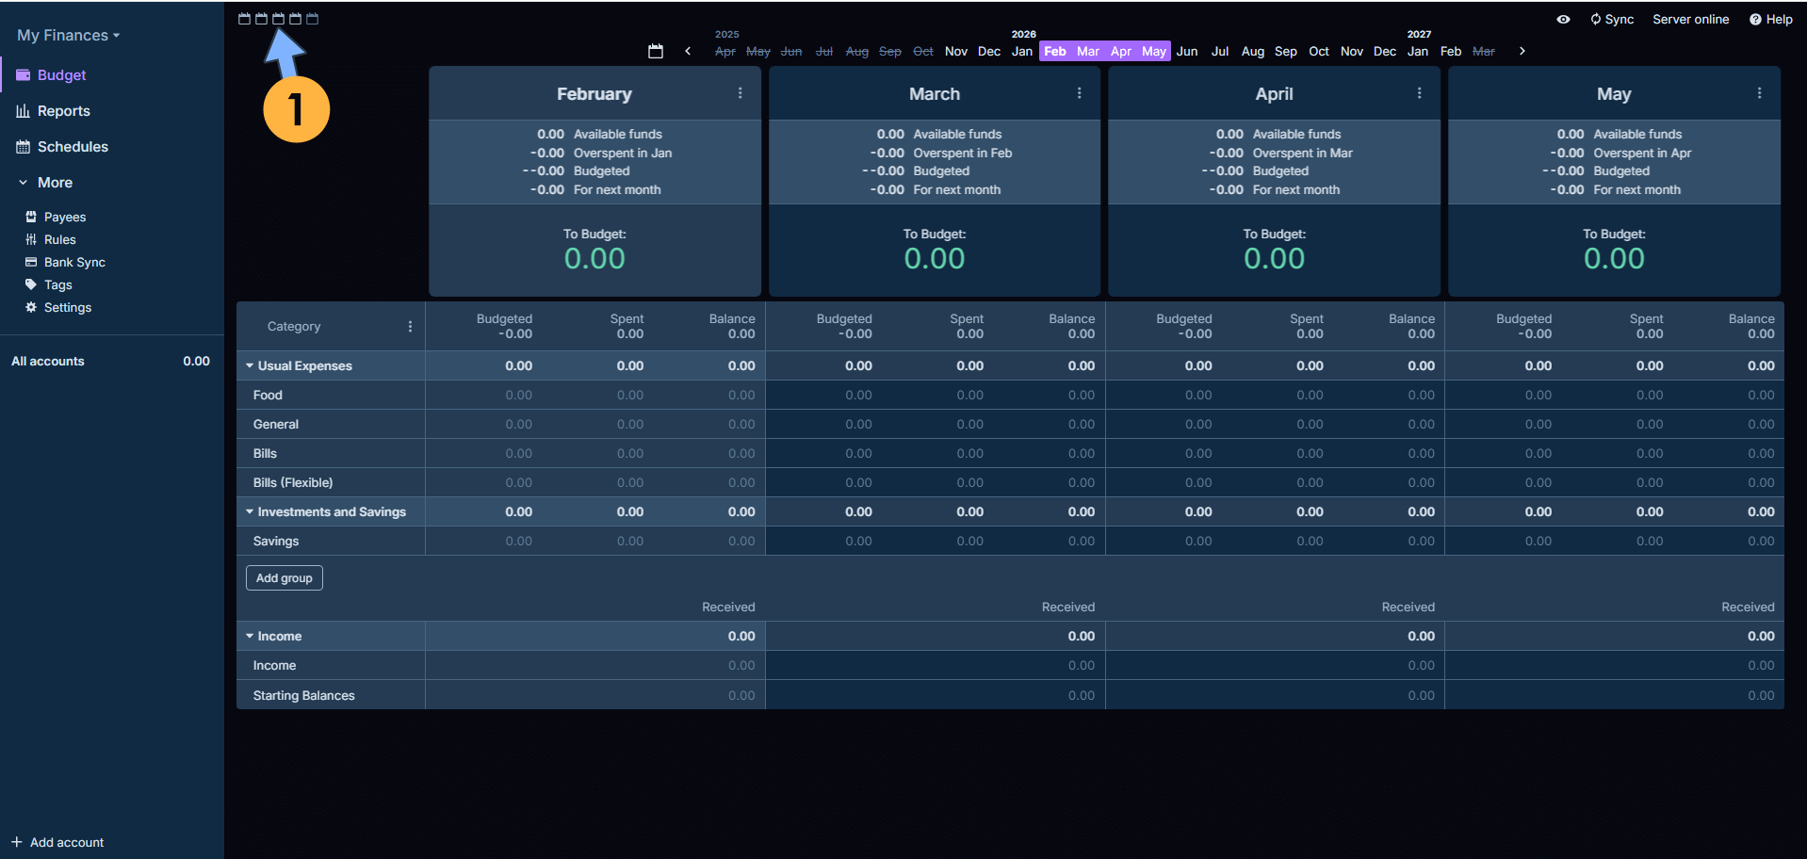Screen dimensions: 1807x859
Task: Open the My Finances file dropdown
Action: click(x=68, y=36)
